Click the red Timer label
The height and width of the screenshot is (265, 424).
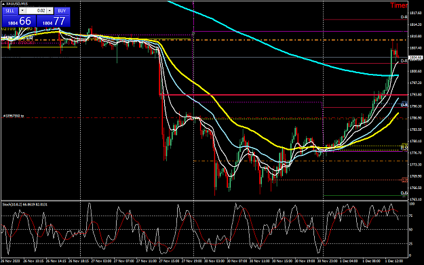[399, 5]
